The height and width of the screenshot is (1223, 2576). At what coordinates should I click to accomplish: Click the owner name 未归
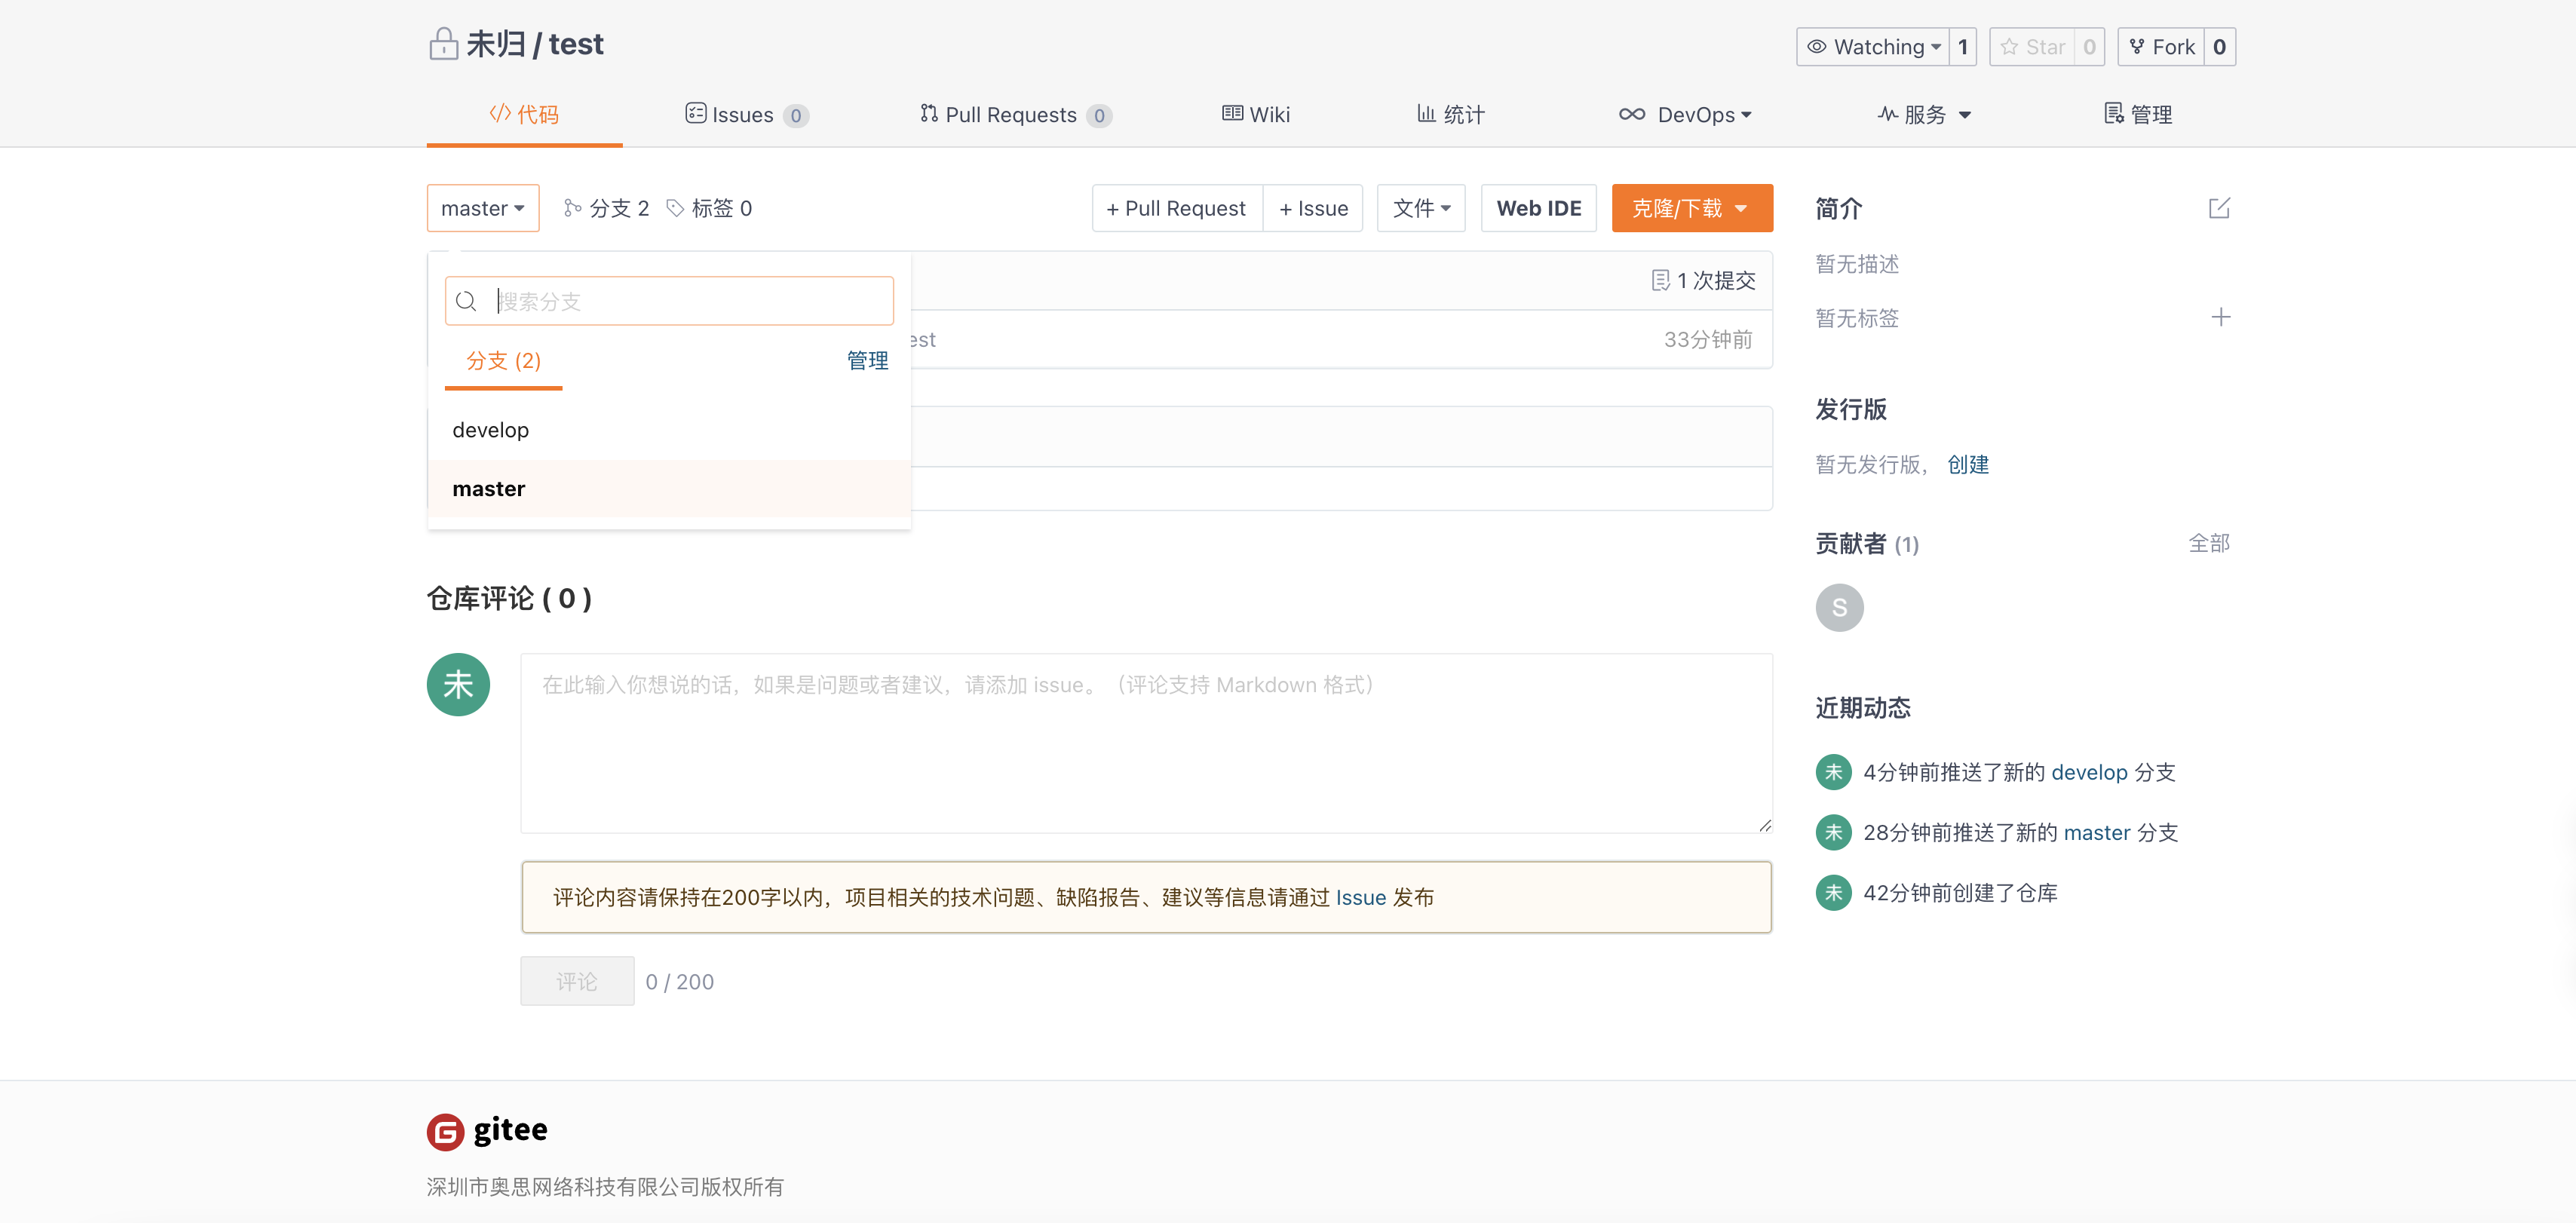[x=496, y=44]
